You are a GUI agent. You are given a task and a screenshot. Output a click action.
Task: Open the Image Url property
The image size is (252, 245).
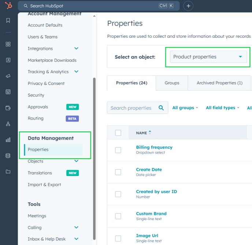(x=147, y=236)
